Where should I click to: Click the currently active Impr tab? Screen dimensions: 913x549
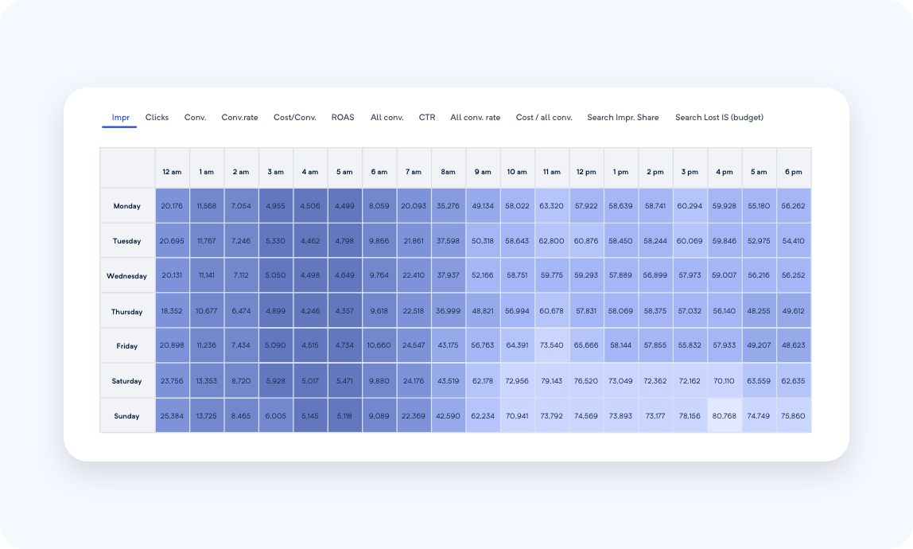tap(120, 117)
